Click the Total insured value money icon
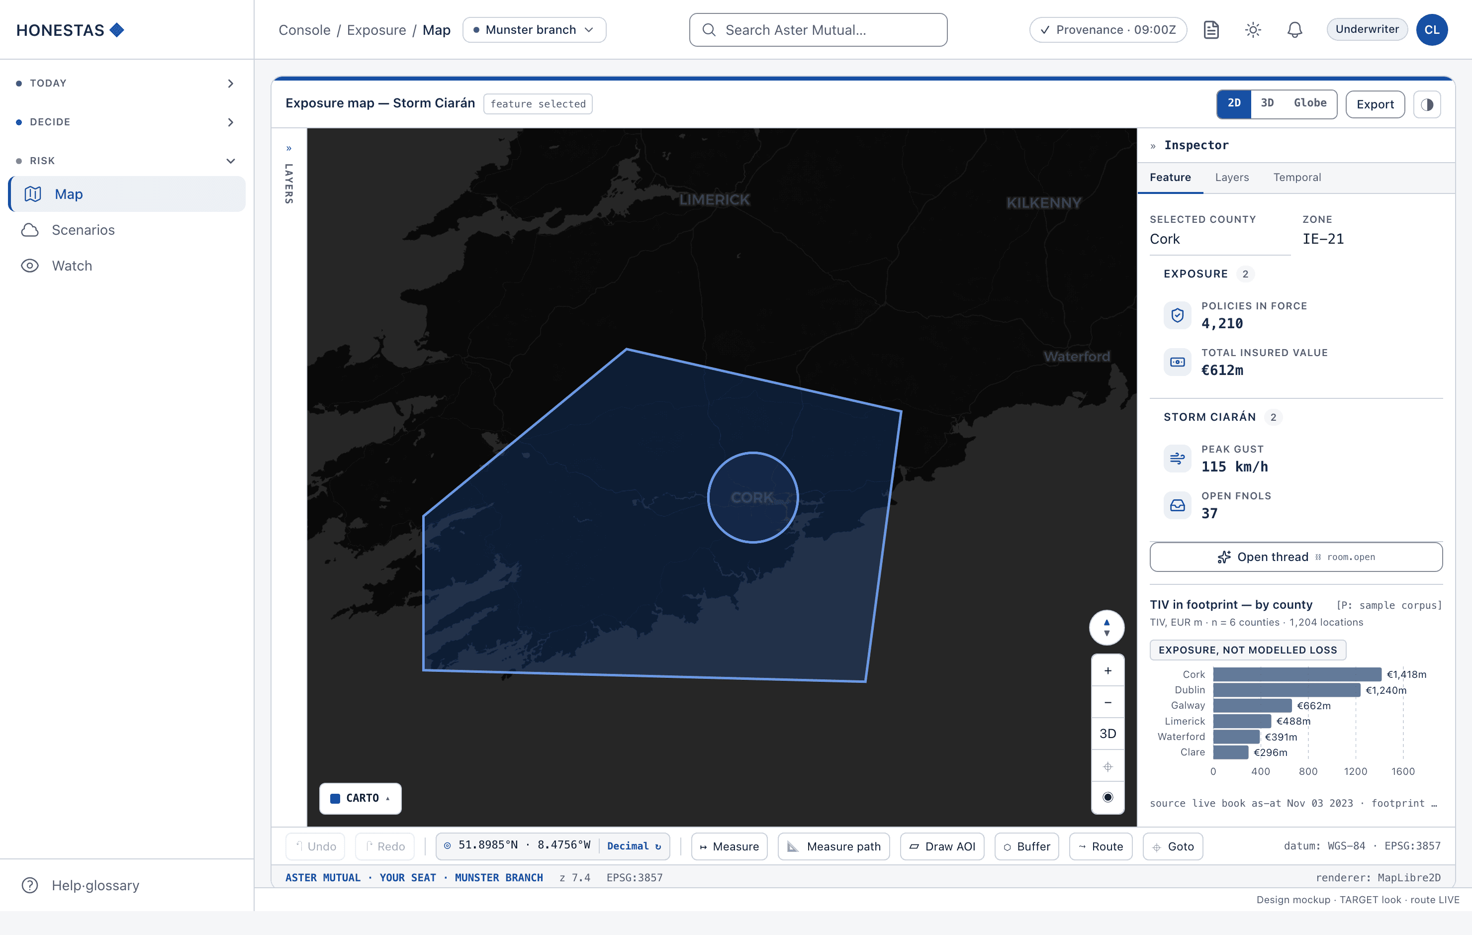 coord(1177,362)
